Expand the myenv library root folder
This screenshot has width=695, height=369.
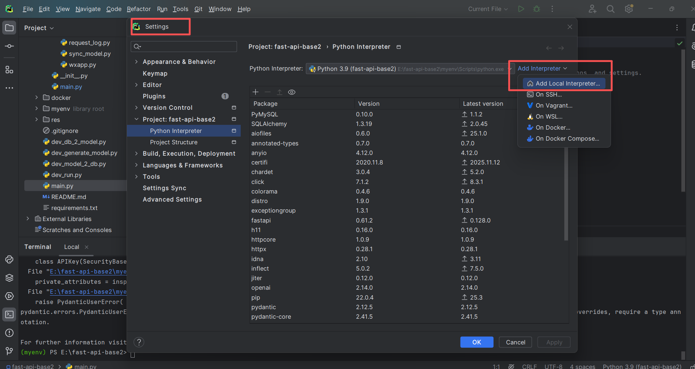click(x=36, y=109)
